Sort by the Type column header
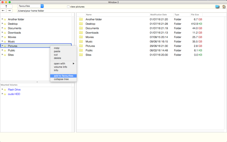Viewport: 227px width, 142px height. tap(182, 15)
